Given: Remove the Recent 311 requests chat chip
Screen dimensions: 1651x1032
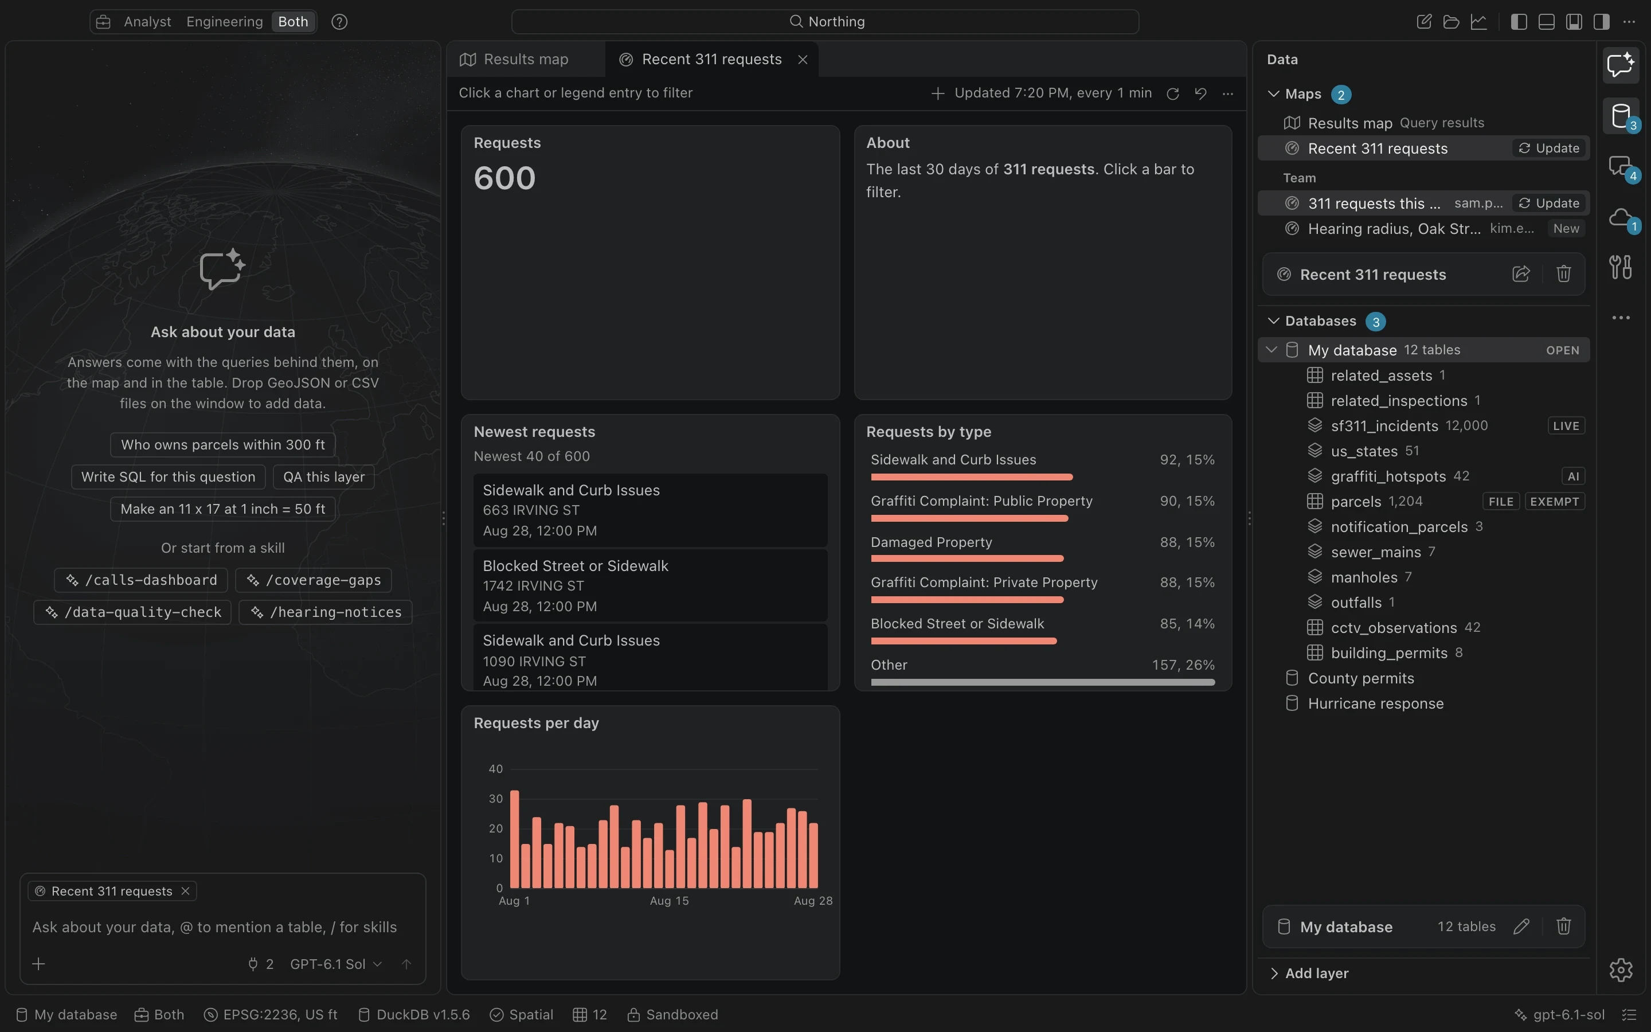Looking at the screenshot, I should tap(185, 891).
